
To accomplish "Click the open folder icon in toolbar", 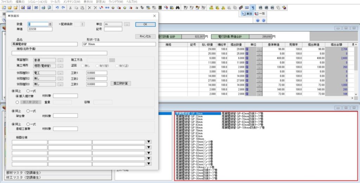I will pos(9,7).
